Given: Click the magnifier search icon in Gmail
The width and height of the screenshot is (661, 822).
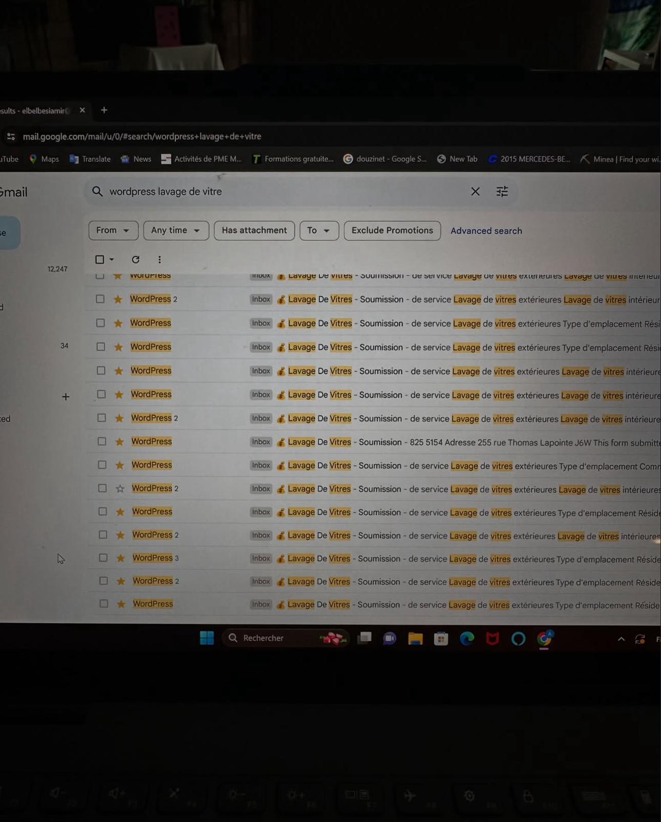Looking at the screenshot, I should pyautogui.click(x=97, y=192).
